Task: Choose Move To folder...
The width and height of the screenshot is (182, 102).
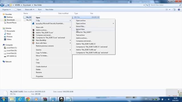Action: pyautogui.click(x=52, y=56)
